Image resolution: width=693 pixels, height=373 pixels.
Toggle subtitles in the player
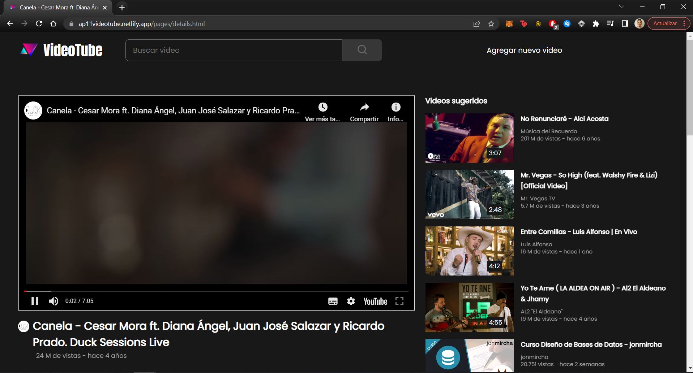(x=333, y=301)
